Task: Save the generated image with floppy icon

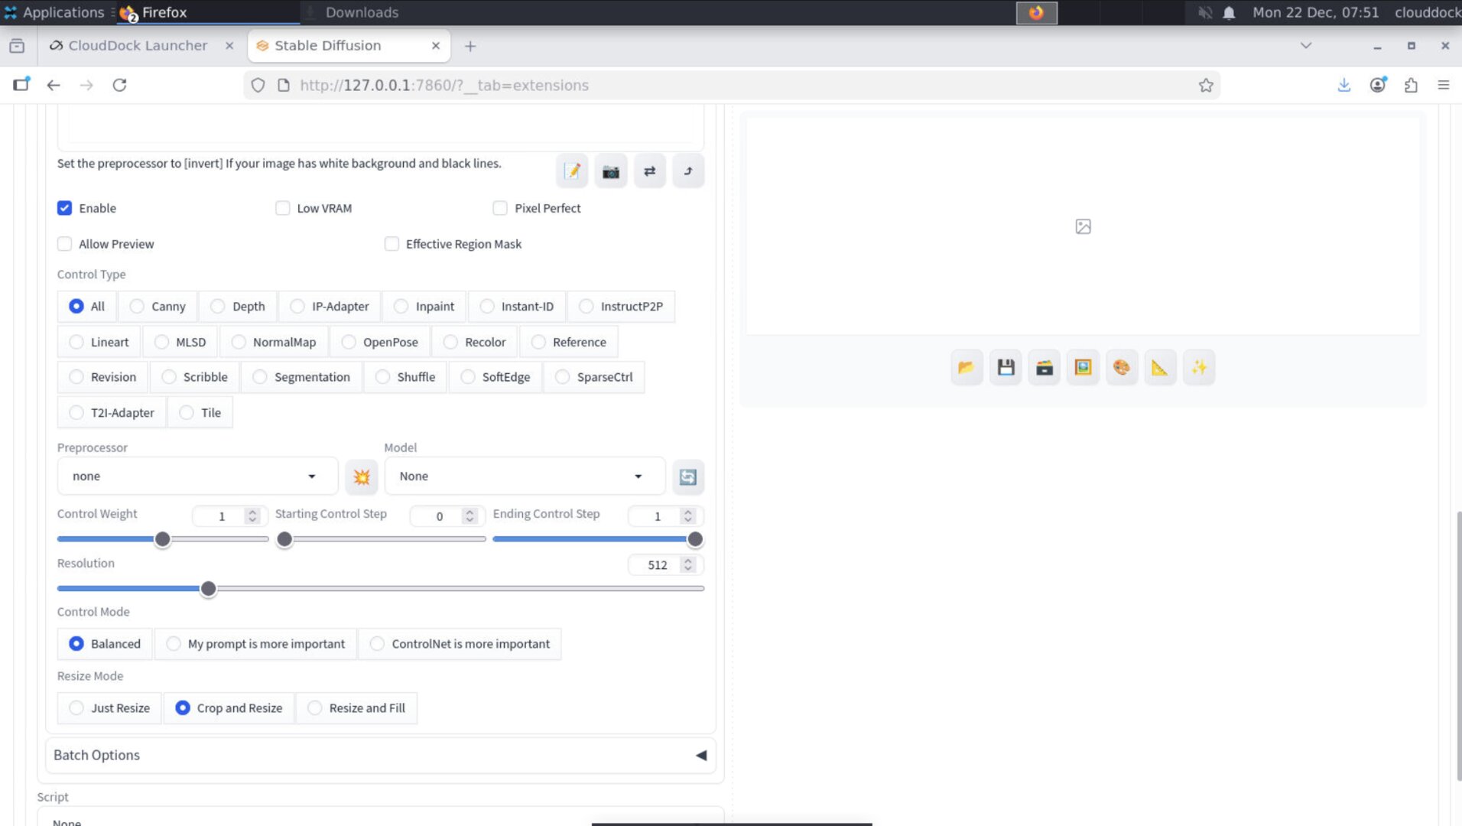Action: [1005, 367]
